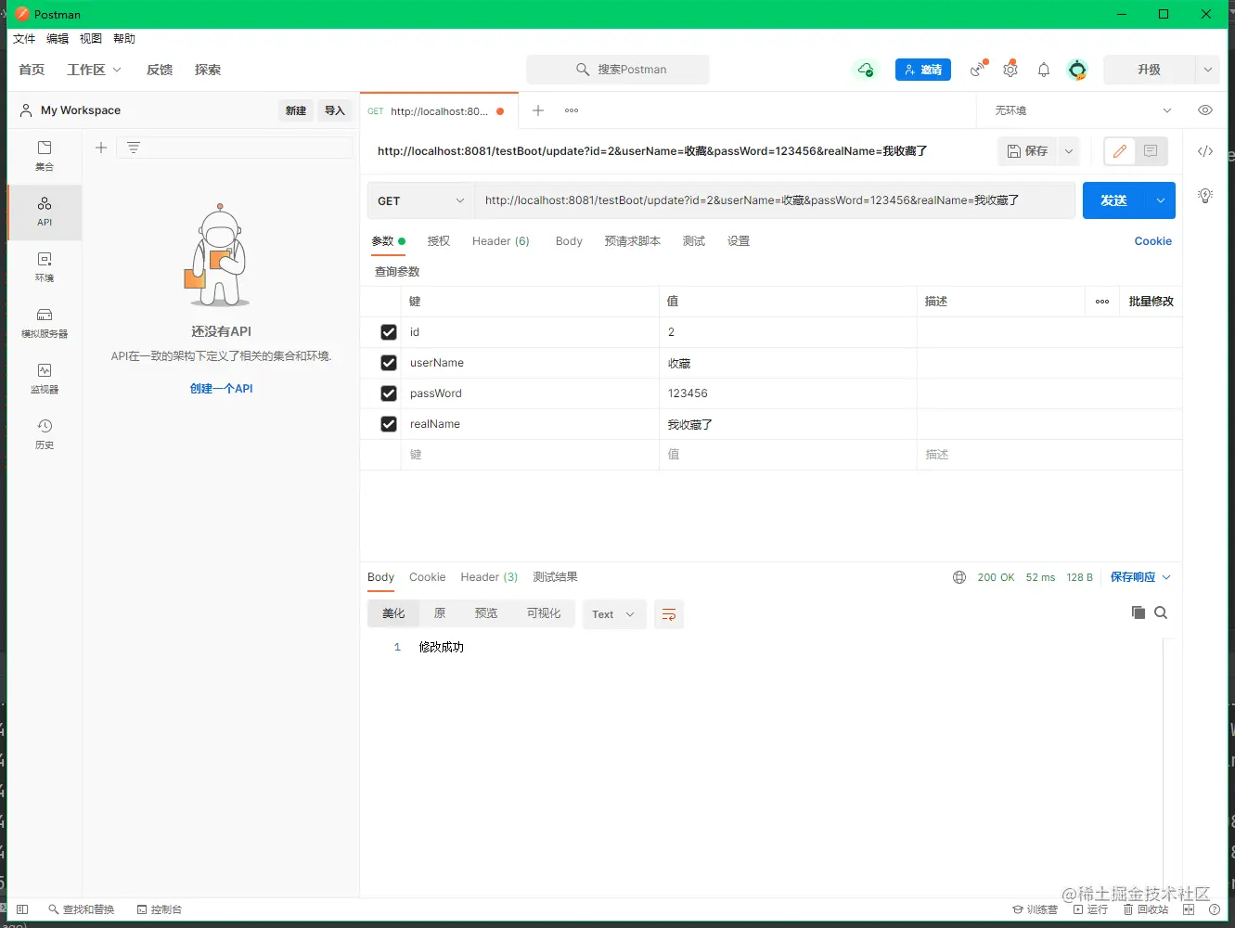This screenshot has width=1235, height=928.
Task: Click the user avatar icon
Action: click(x=1077, y=70)
